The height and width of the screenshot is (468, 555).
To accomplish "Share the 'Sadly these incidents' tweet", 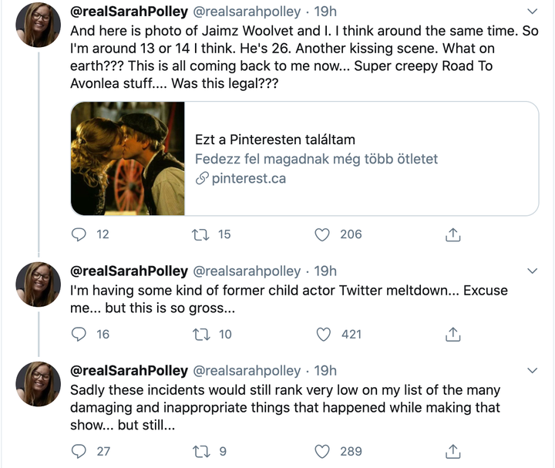I will click(452, 452).
